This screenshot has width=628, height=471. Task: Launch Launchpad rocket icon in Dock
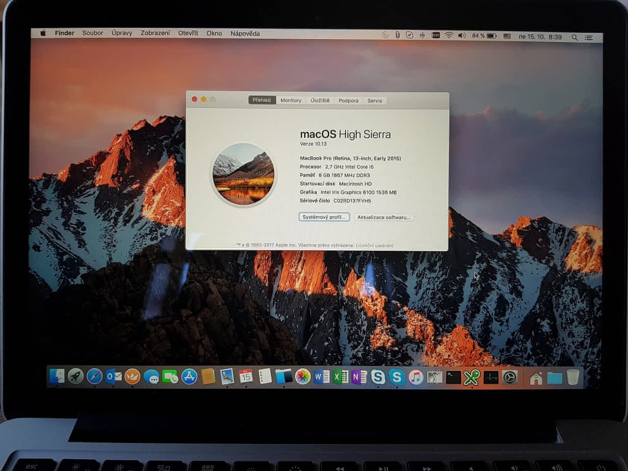click(76, 376)
